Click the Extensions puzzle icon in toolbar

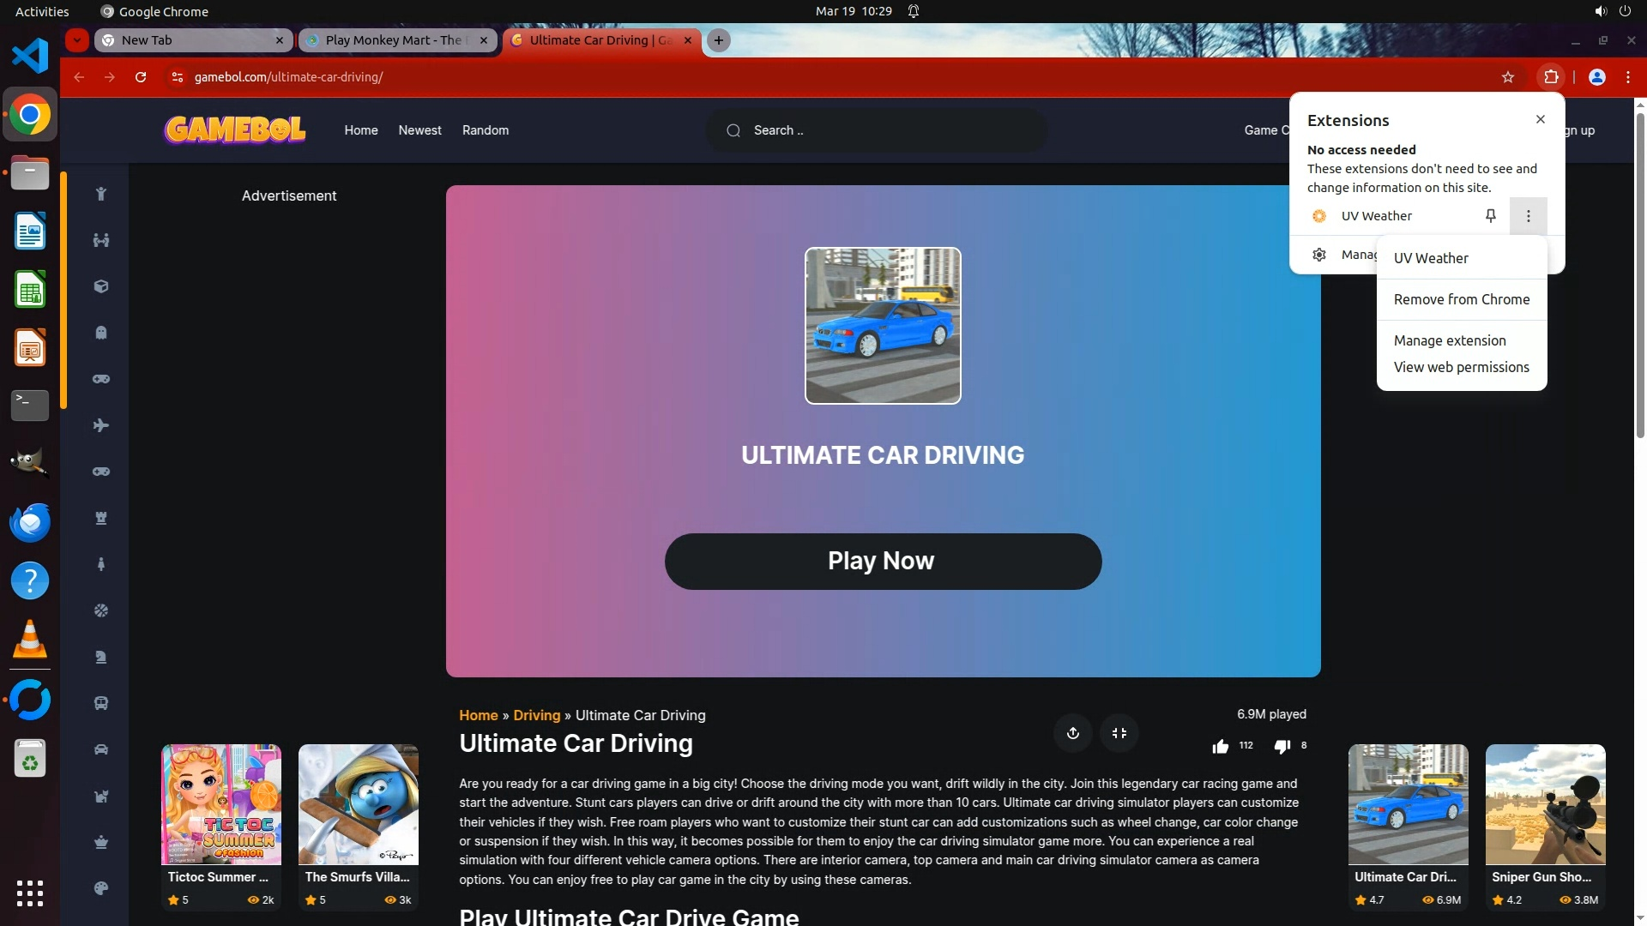click(1551, 77)
